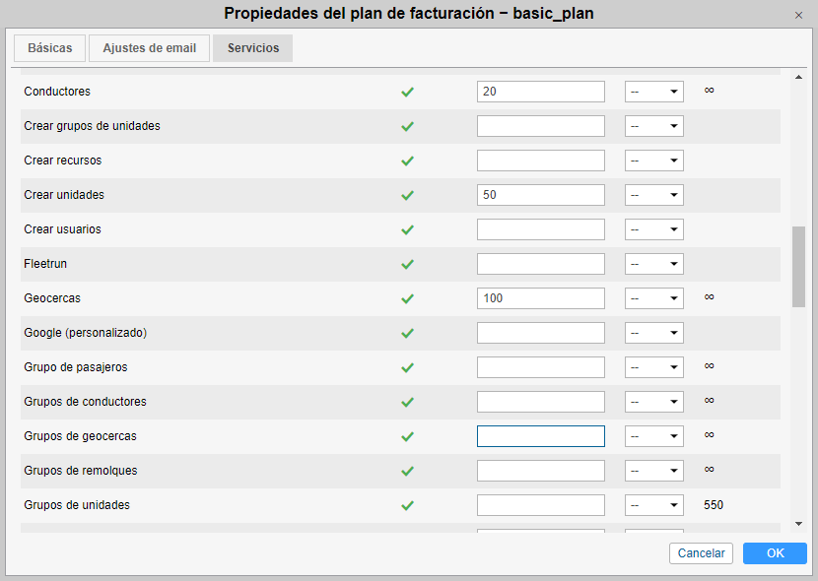This screenshot has height=581, width=818.
Task: Click the Crear recursos green checkmark
Action: (407, 161)
